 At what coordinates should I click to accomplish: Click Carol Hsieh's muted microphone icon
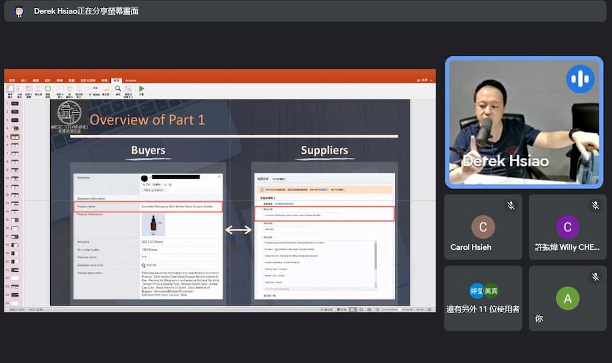pos(511,206)
